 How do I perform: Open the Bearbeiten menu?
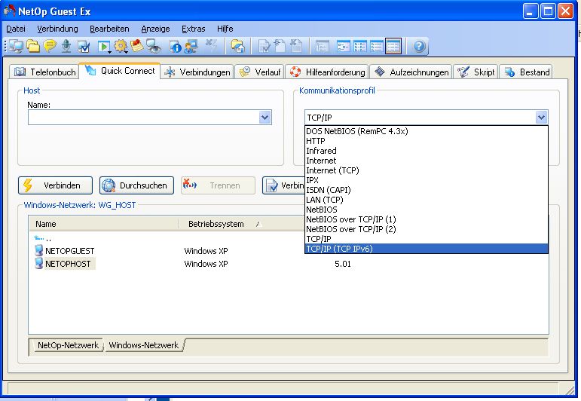coord(109,29)
